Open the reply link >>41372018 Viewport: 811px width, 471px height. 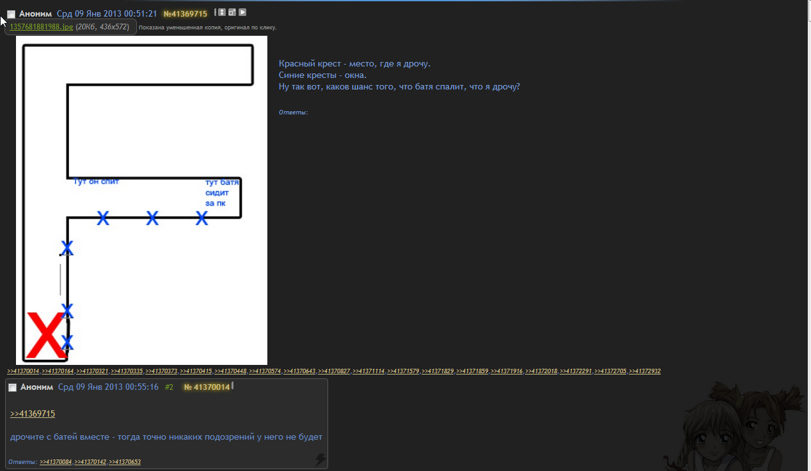[542, 371]
